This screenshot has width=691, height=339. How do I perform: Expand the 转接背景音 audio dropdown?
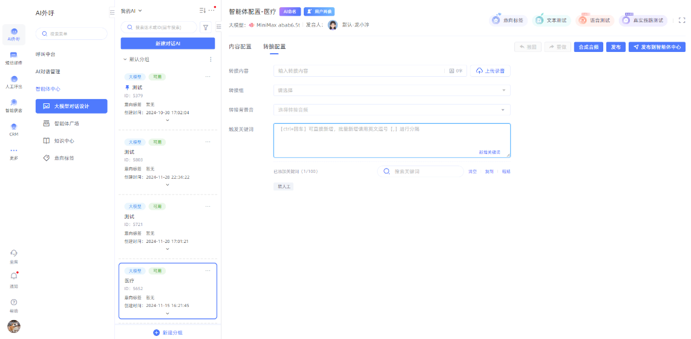point(391,110)
